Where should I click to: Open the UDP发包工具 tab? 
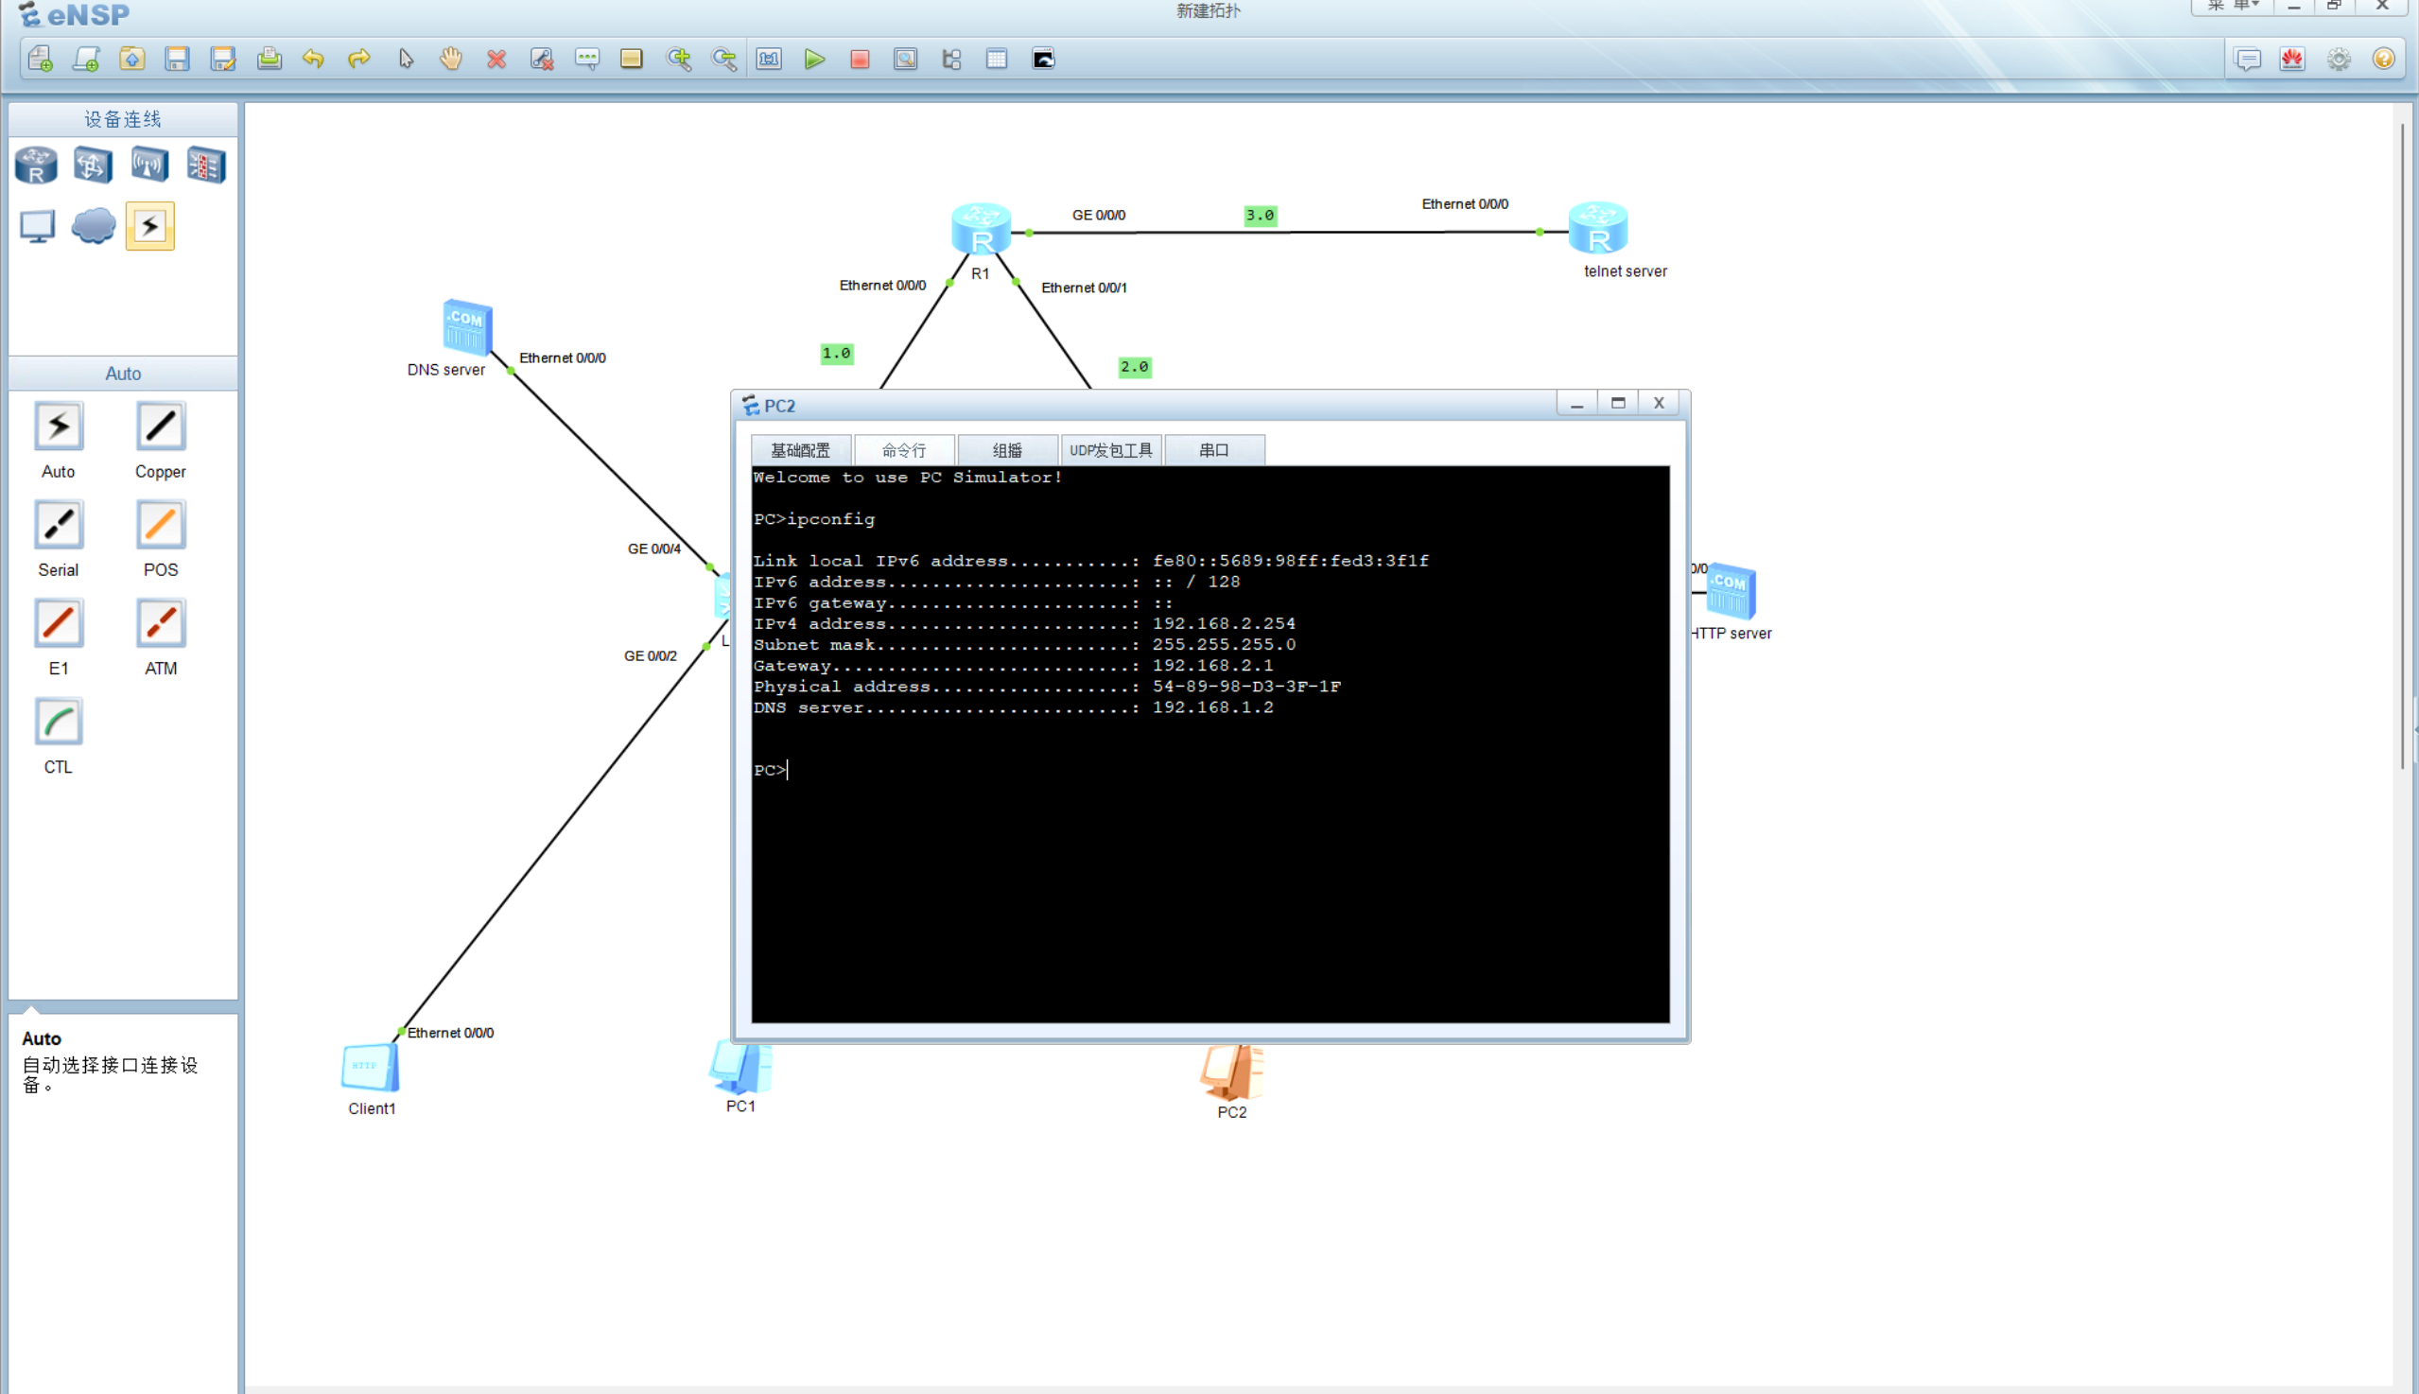(1110, 450)
